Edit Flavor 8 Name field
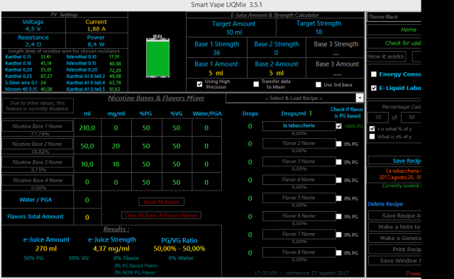The height and width of the screenshot is (279, 454). click(x=299, y=252)
